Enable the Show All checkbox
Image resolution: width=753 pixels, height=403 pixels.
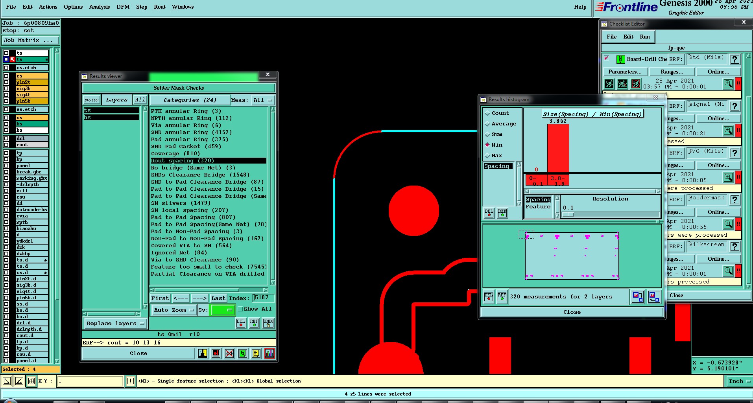click(240, 309)
